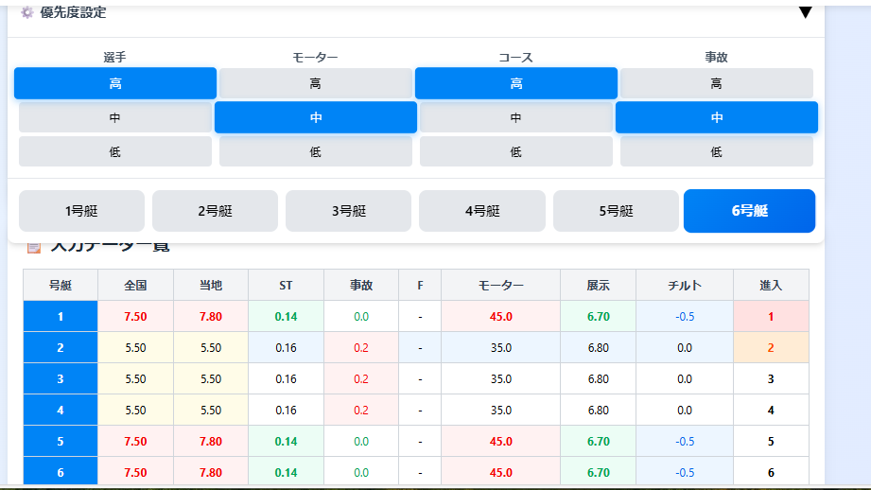The height and width of the screenshot is (490, 871).
Task: Set コース priority to 低
Action: click(x=516, y=151)
